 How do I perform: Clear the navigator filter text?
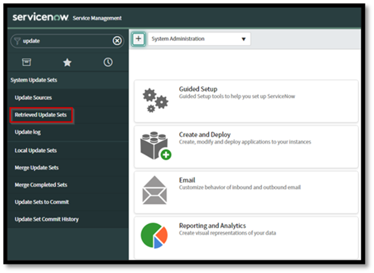coord(117,41)
